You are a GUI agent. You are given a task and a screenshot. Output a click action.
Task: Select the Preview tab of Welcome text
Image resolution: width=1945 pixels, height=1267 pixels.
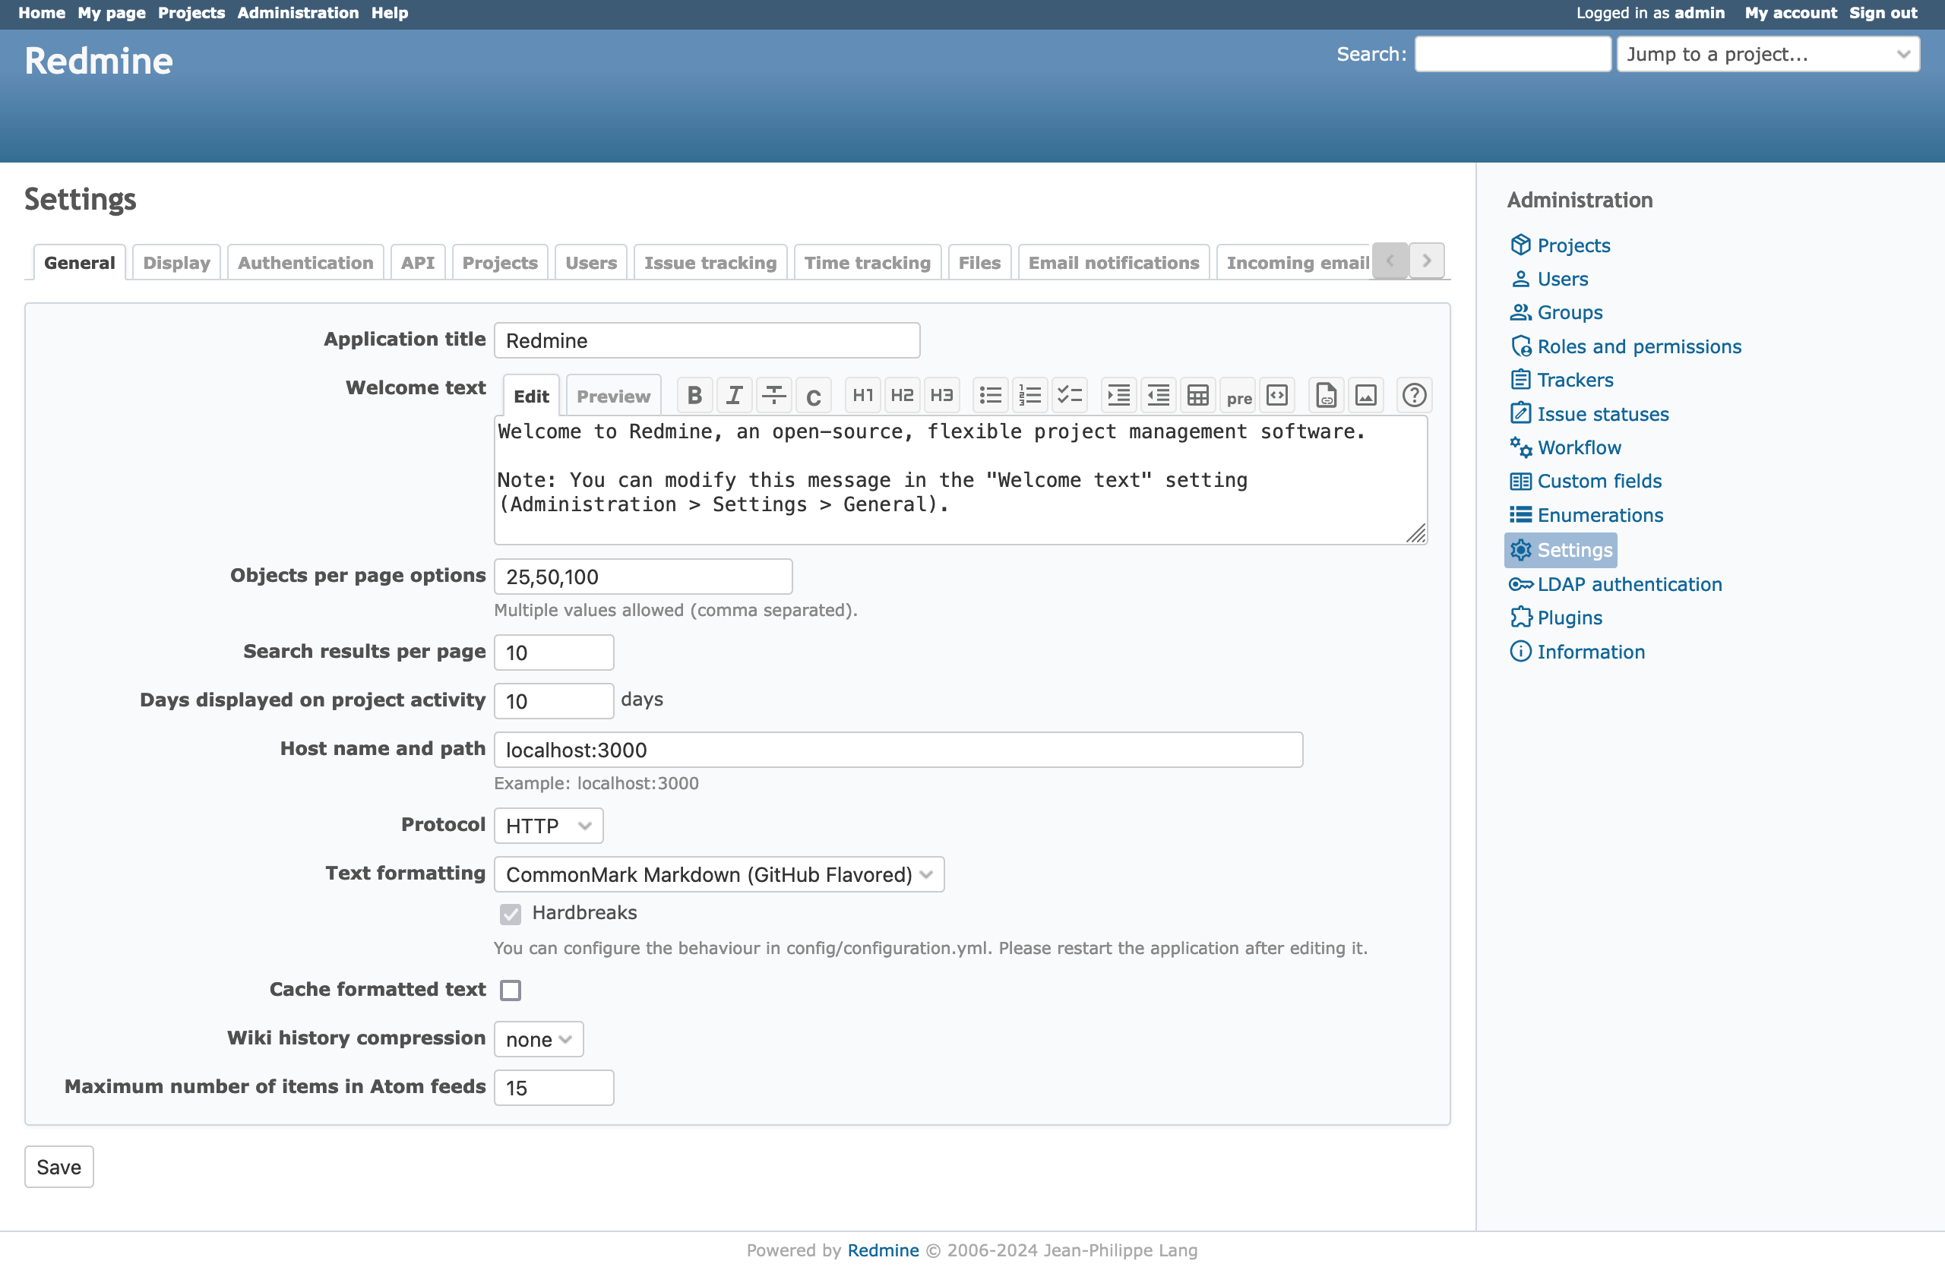click(613, 397)
